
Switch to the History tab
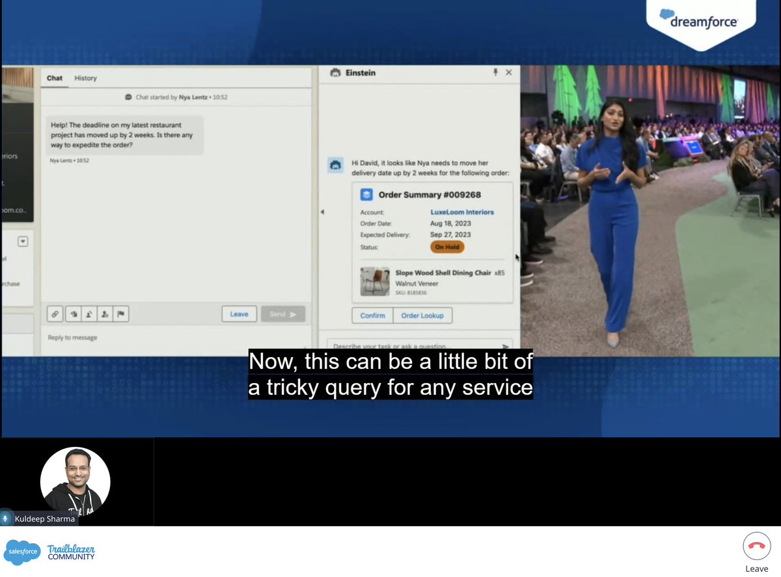[85, 78]
